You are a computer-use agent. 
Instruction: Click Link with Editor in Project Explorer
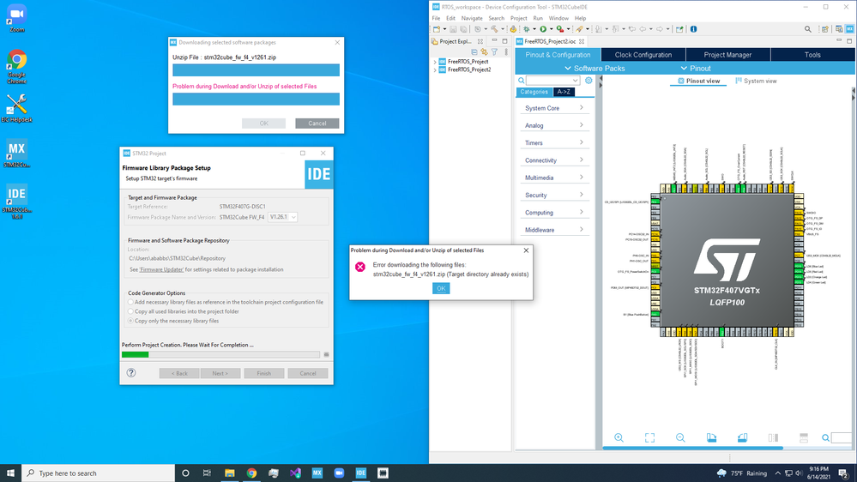coord(484,52)
